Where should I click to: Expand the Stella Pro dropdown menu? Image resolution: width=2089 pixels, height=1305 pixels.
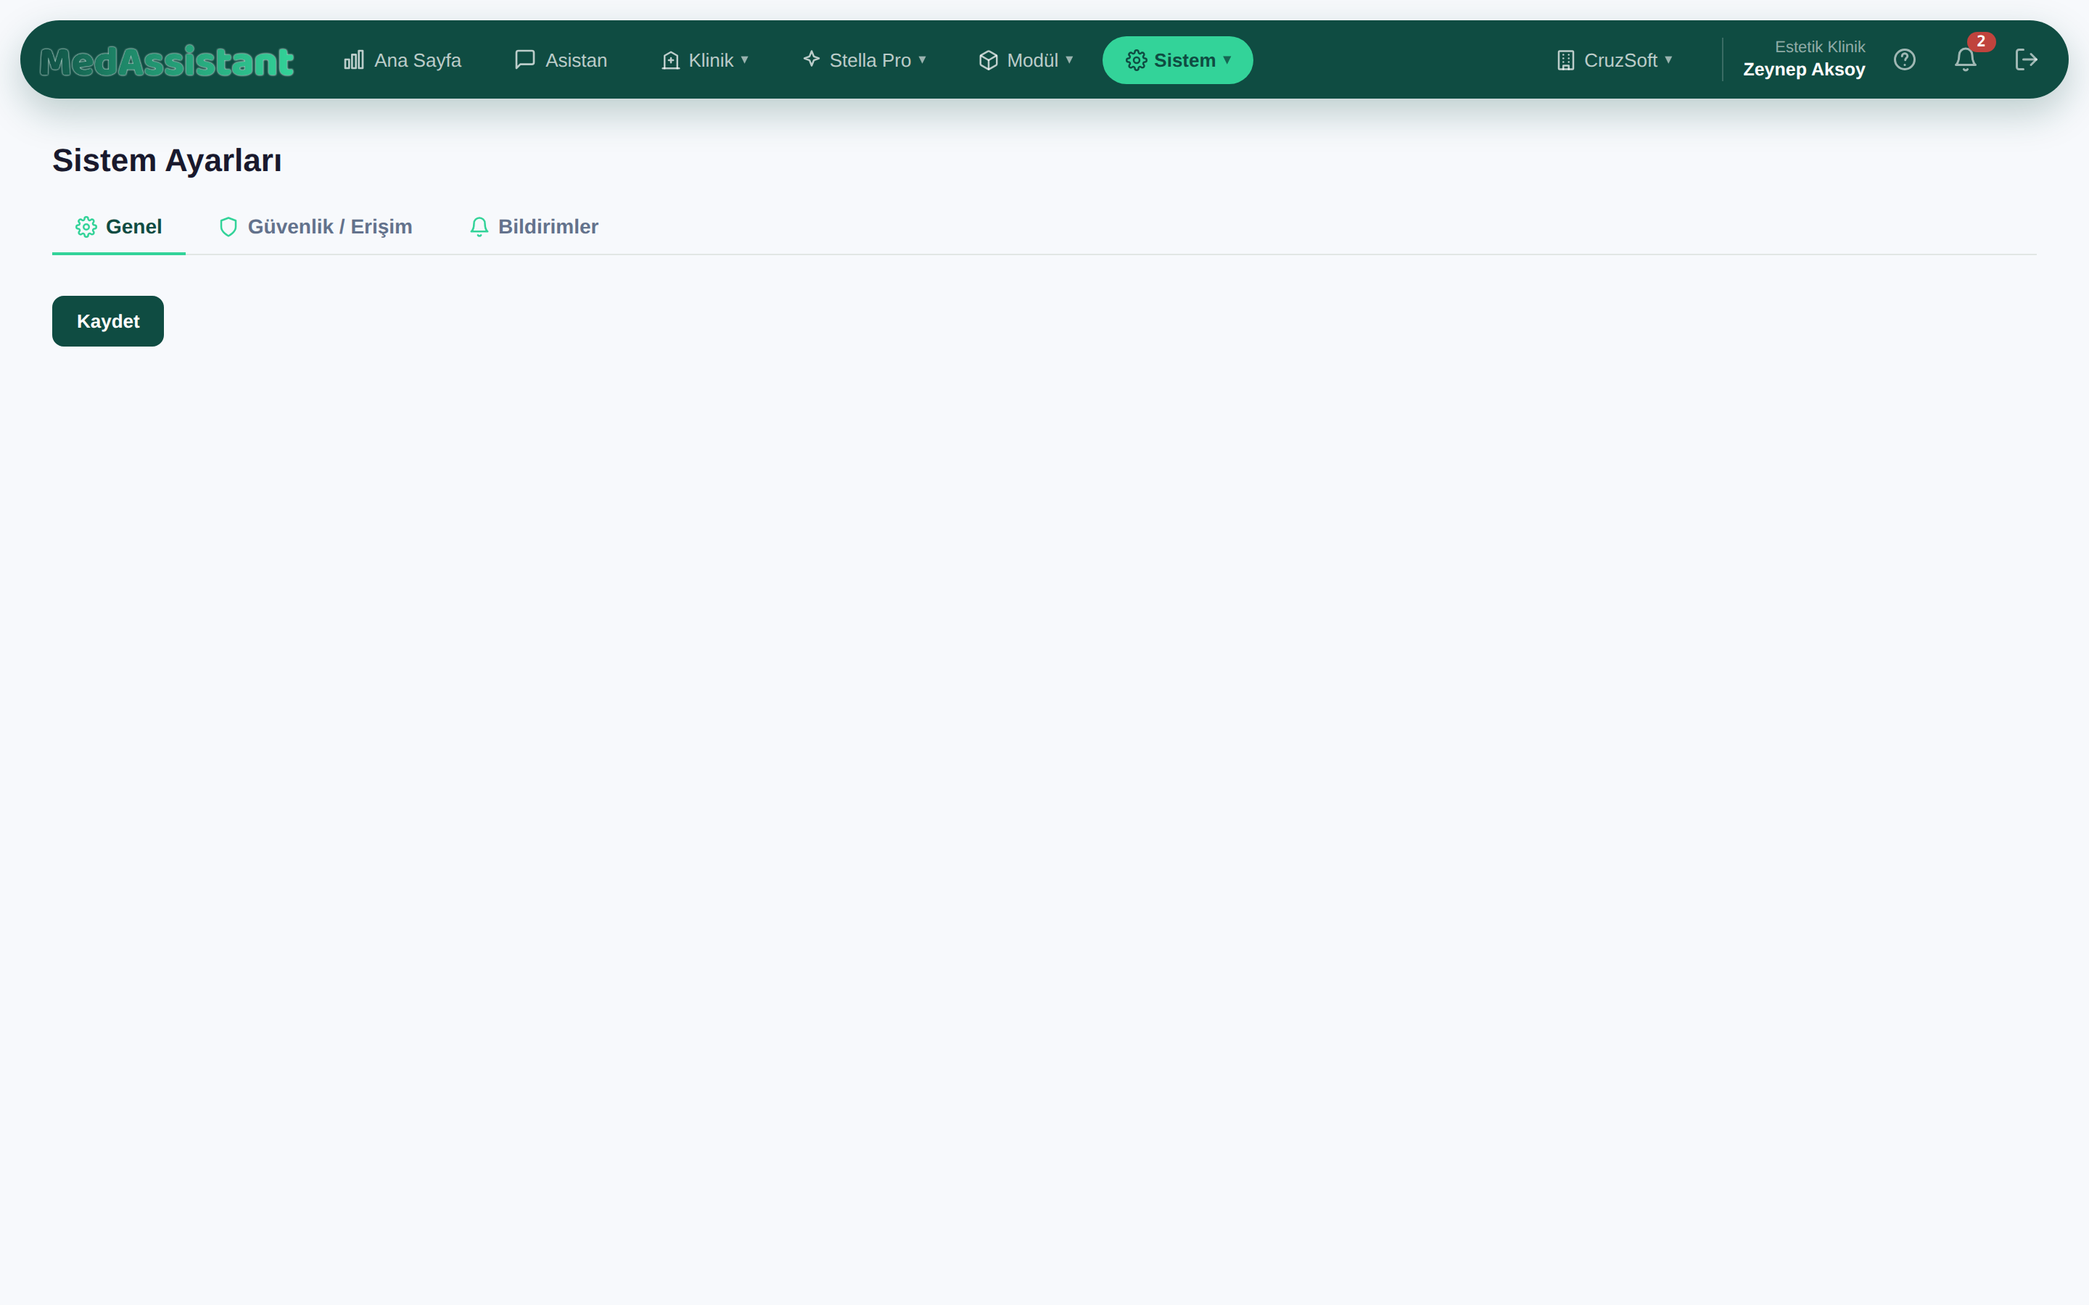pyautogui.click(x=864, y=59)
